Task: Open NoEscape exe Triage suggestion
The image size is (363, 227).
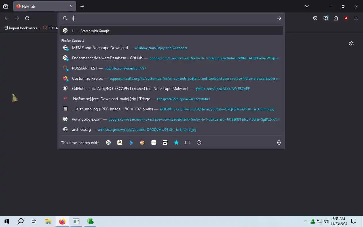Action: point(171,99)
